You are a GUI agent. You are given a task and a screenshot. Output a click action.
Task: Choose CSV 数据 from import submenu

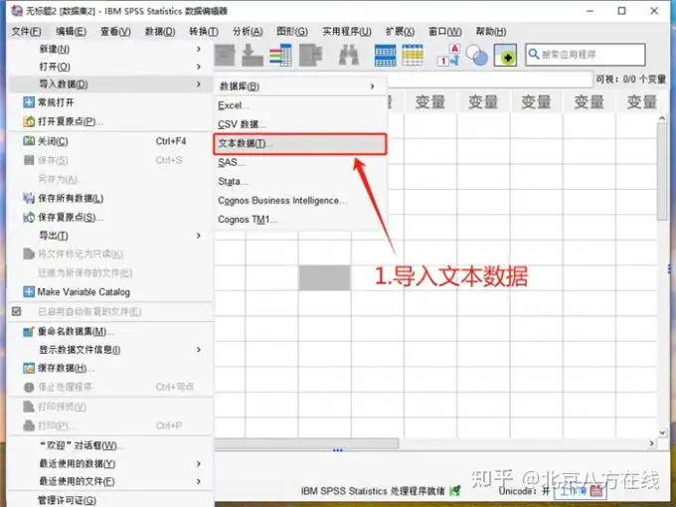pyautogui.click(x=300, y=124)
